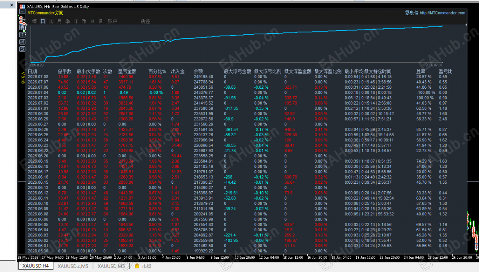Collapse the panel with the minus icon
This screenshot has width=479, height=272.
click(22, 11)
